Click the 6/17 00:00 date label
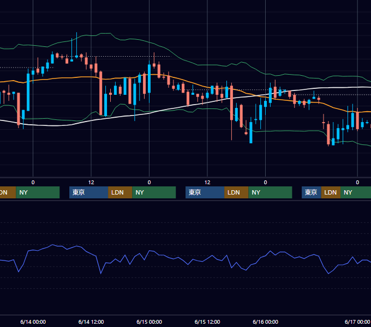The image size is (371, 327). 357,322
